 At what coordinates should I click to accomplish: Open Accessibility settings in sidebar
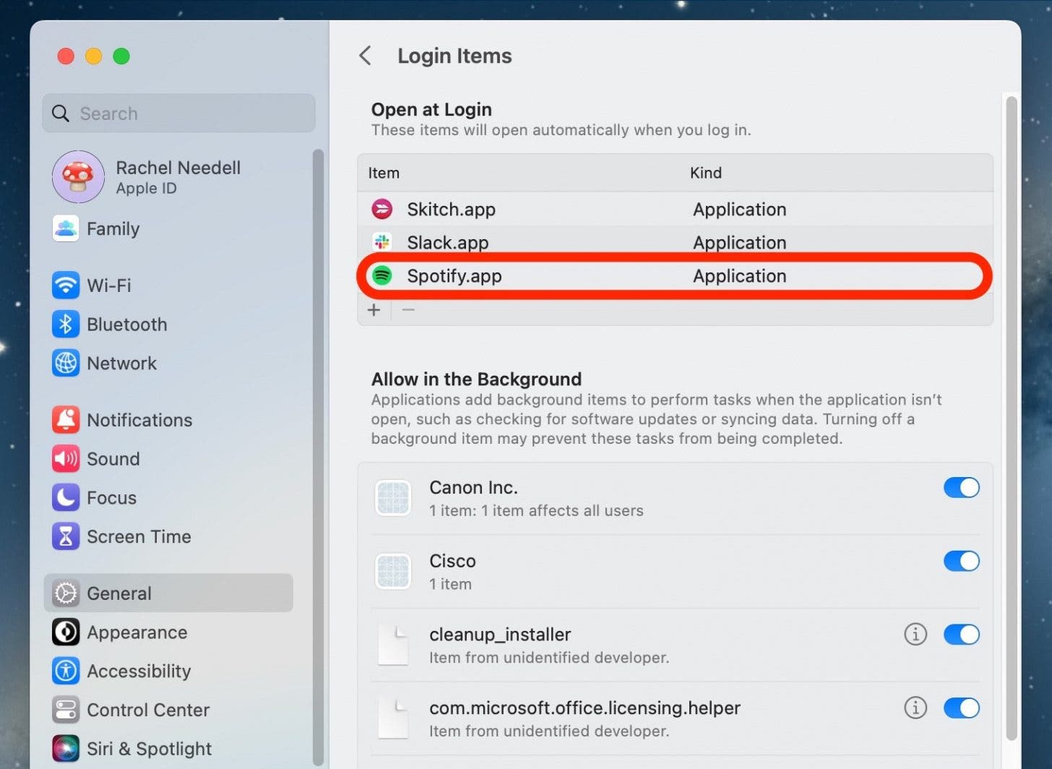(138, 671)
